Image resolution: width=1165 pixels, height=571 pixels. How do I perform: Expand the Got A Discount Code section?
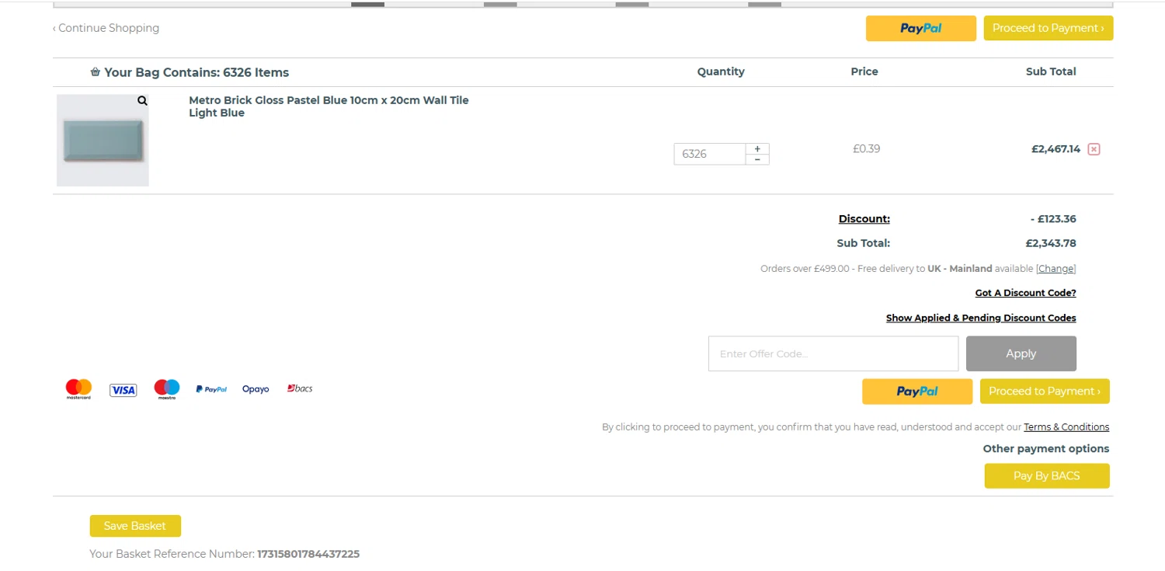click(x=1025, y=293)
